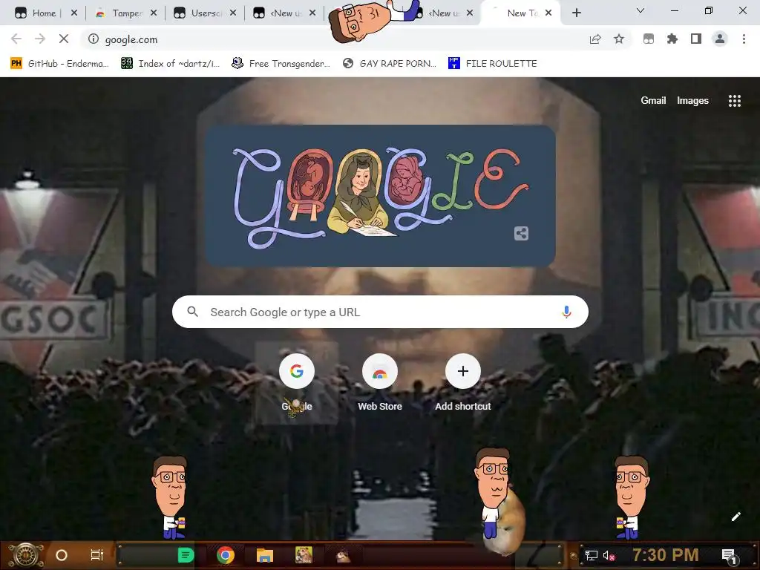Launch the green chat app on taskbar
Screen dimensions: 760x570
click(186, 555)
